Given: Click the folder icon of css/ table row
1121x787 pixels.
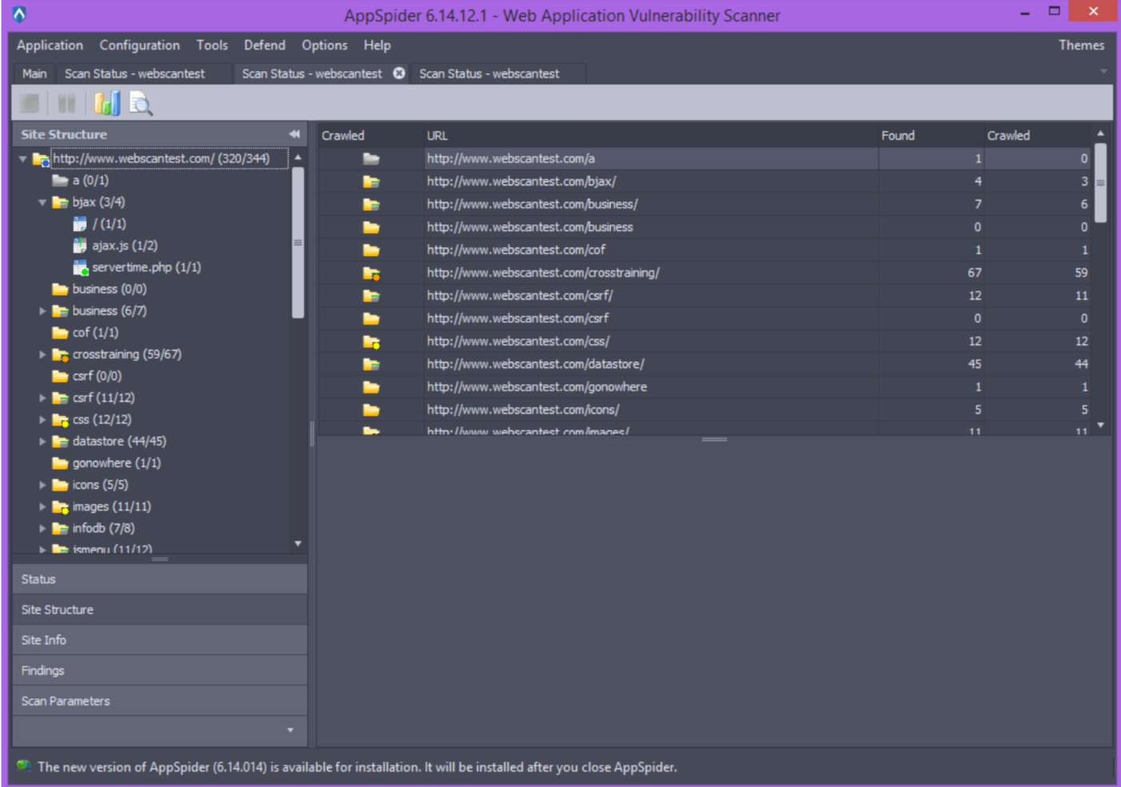Looking at the screenshot, I should click(371, 342).
